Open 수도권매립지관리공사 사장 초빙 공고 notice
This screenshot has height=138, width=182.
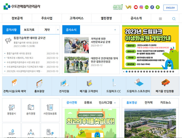point(23,62)
